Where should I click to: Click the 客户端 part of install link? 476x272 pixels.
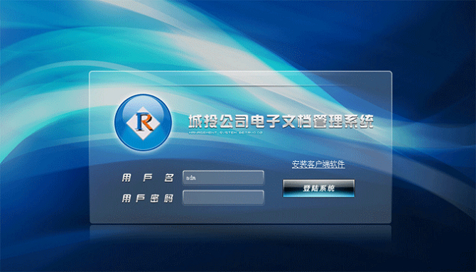(x=318, y=164)
